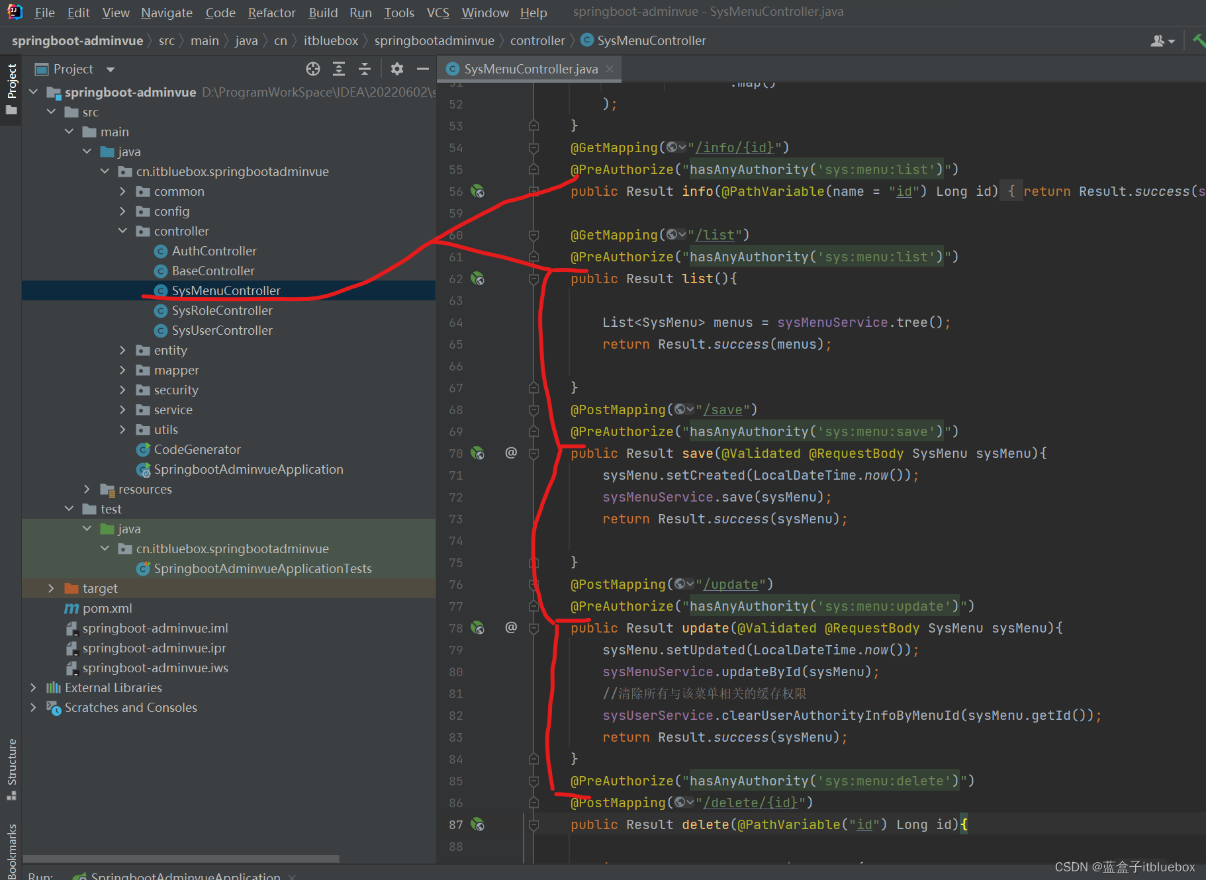Collapse the controller package folder

coord(122,231)
